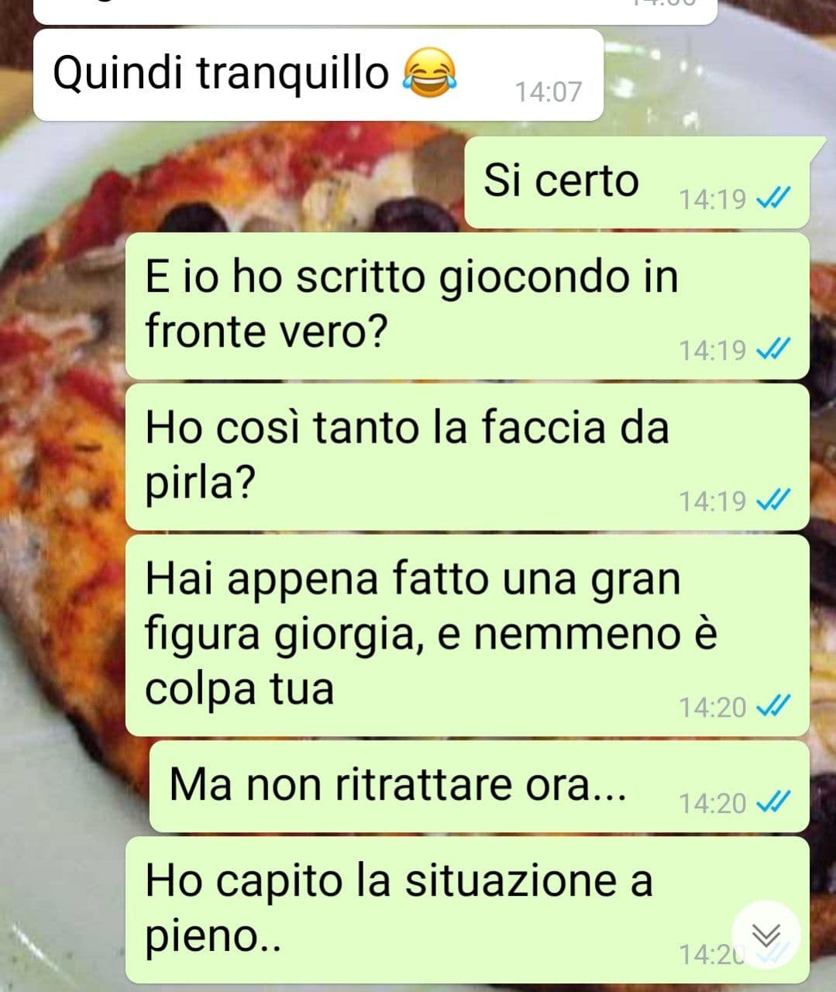The height and width of the screenshot is (992, 836).
Task: Select the 'Quindi tranquillo' received message
Action: [318, 75]
